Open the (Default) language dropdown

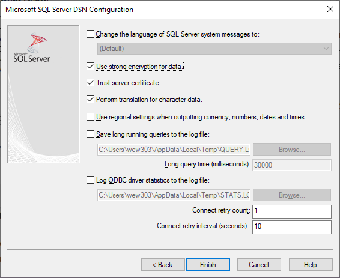tap(214, 49)
